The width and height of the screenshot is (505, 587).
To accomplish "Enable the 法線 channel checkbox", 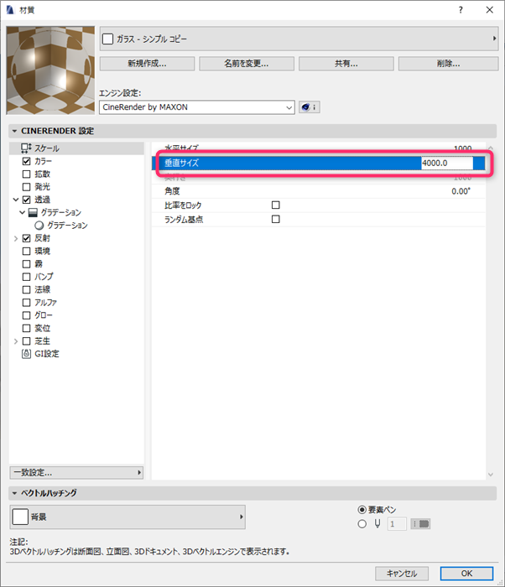I will coord(26,290).
